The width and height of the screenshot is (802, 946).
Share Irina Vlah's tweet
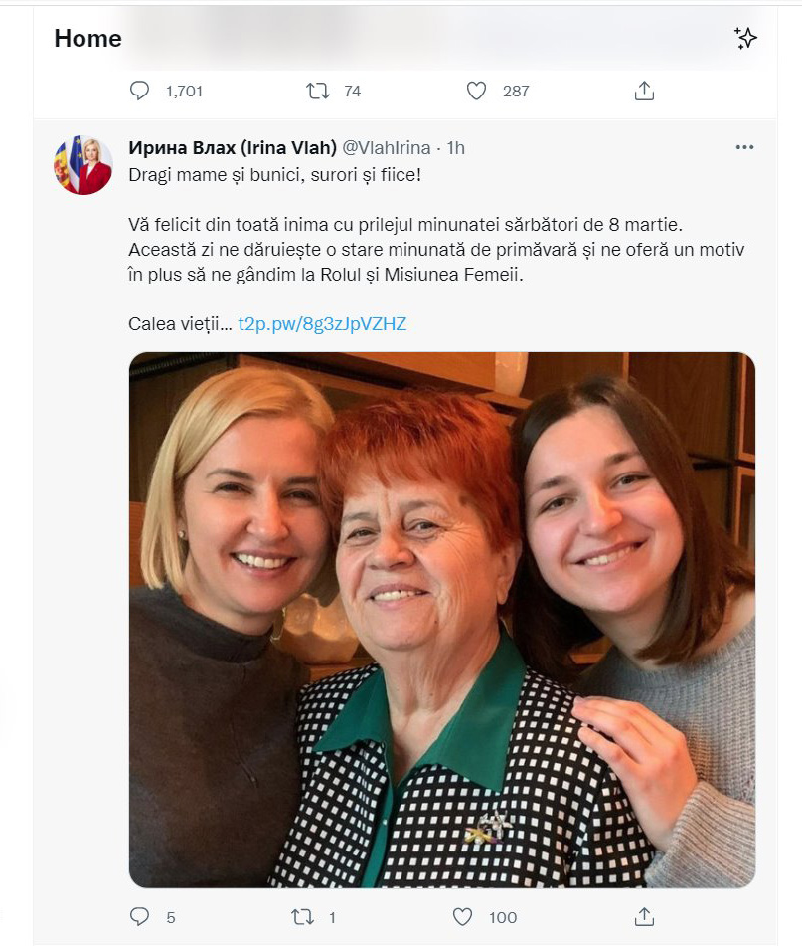(644, 916)
